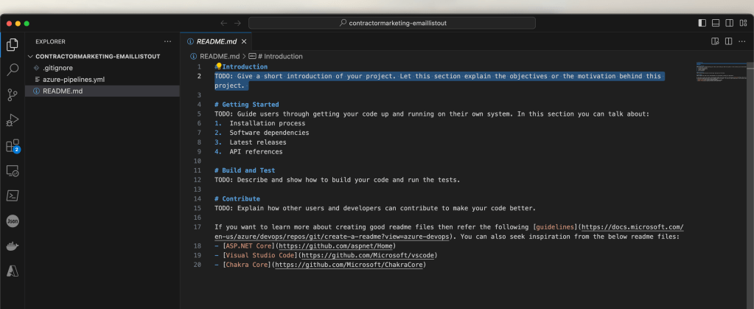
Task: Open Extensions view with badge 2
Action: click(x=13, y=146)
